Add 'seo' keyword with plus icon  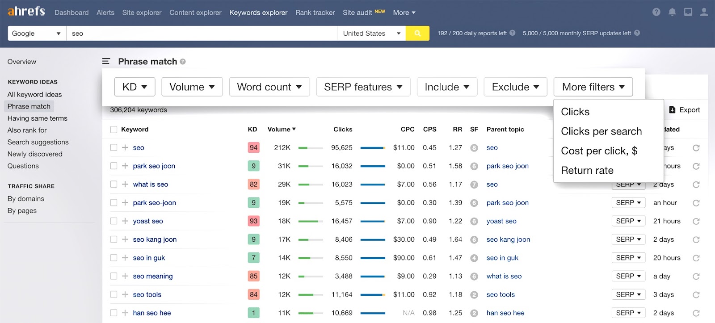point(125,147)
